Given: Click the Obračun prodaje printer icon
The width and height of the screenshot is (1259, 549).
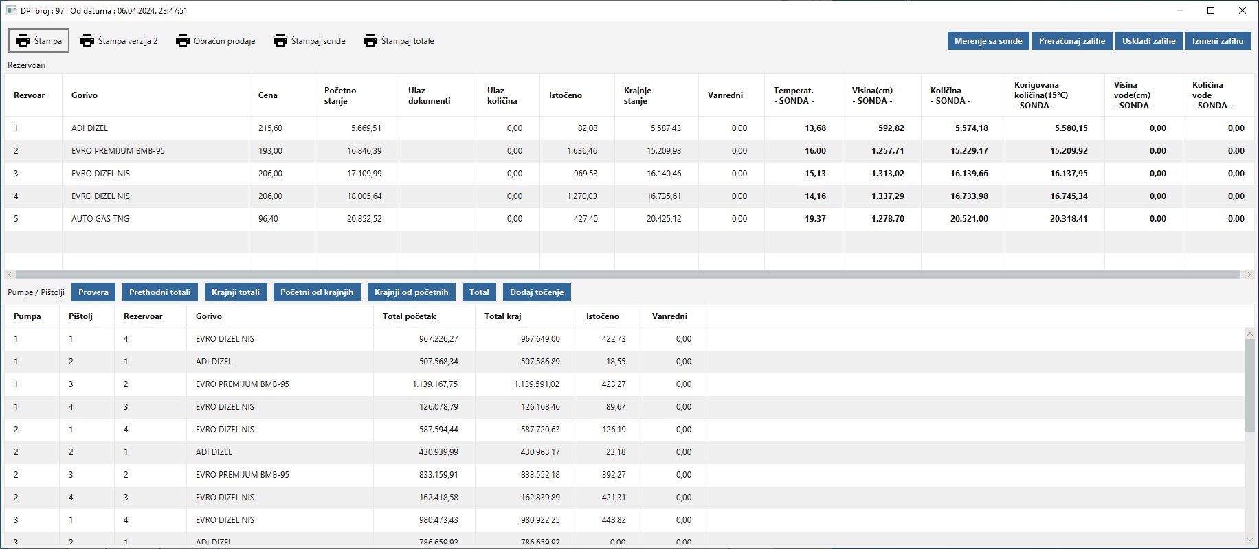Looking at the screenshot, I should point(183,40).
